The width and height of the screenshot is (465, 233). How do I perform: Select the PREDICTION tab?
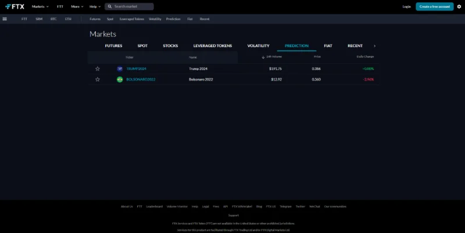pyautogui.click(x=296, y=46)
